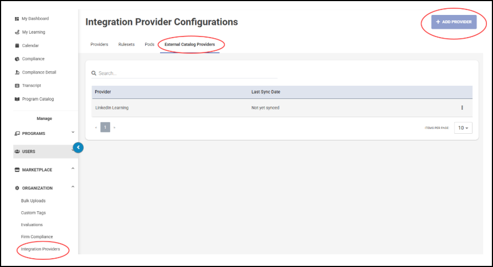
Task: Open Integration Providers in the sidebar
Action: point(40,249)
